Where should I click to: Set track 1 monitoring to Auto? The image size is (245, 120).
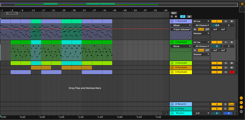tap(201, 29)
